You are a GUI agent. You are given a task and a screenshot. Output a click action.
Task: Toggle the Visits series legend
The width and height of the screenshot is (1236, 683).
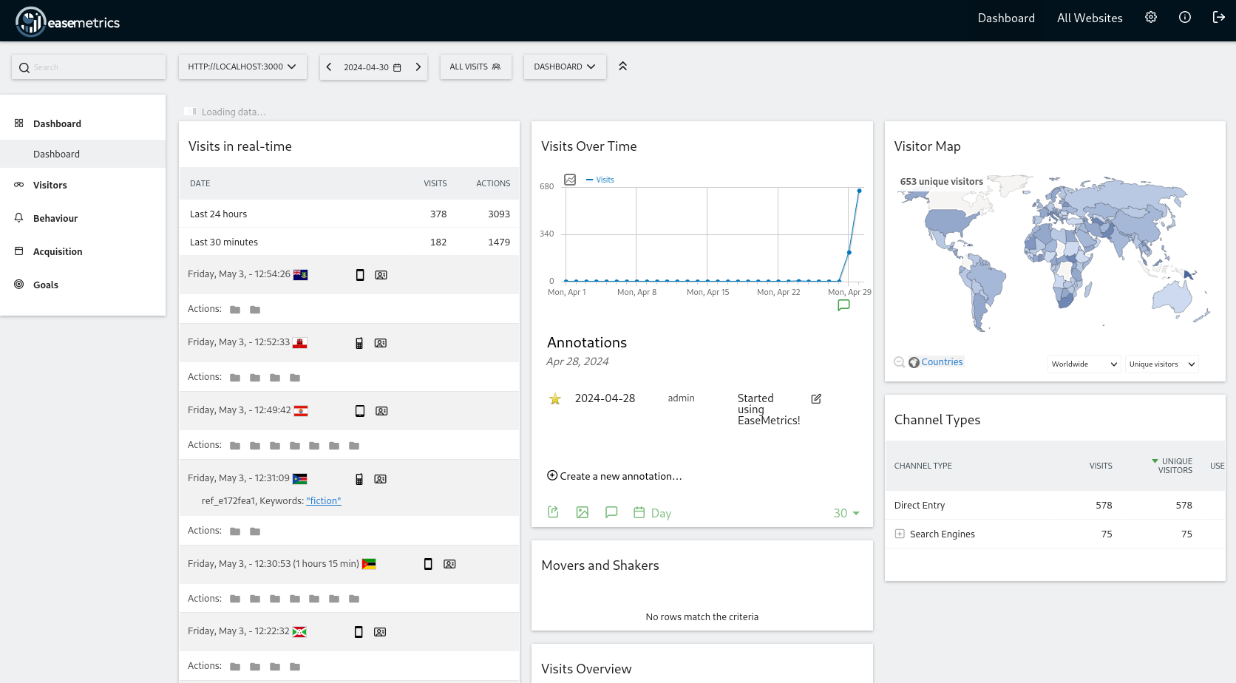click(600, 180)
